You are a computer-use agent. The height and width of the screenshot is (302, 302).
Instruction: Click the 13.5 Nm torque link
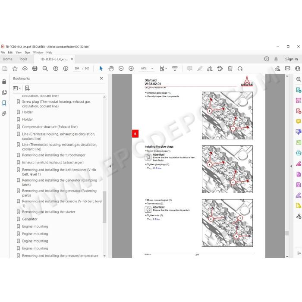(x=157, y=168)
